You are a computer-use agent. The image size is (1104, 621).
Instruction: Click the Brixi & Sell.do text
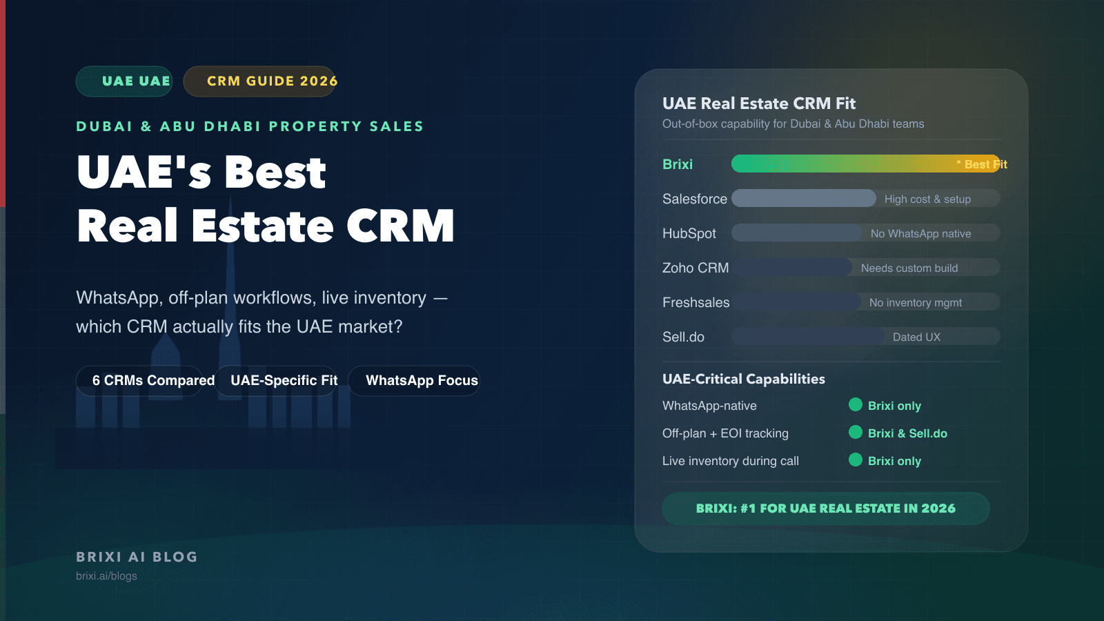click(x=907, y=433)
